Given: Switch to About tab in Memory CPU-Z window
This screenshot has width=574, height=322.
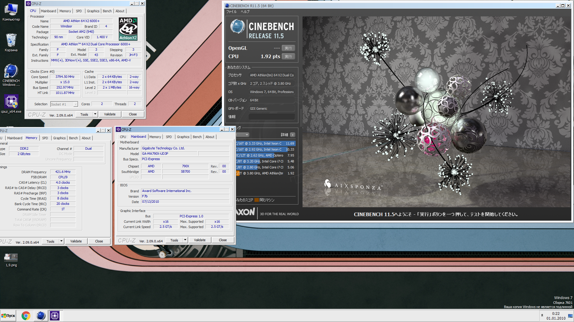Looking at the screenshot, I should click(86, 138).
